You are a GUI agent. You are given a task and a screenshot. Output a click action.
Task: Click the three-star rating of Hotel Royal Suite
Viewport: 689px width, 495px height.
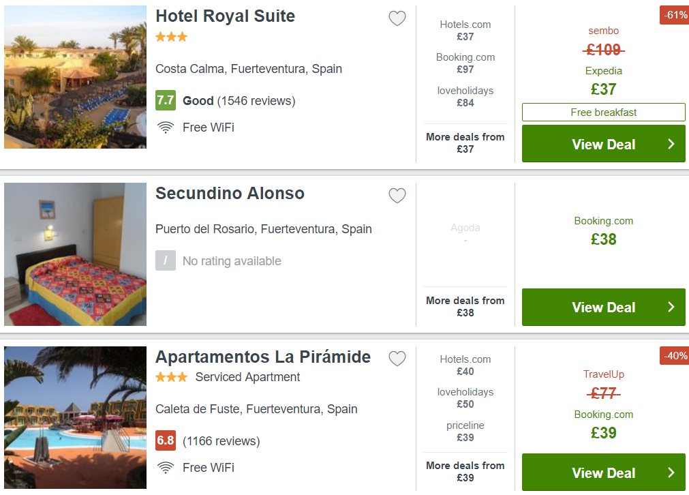click(171, 37)
